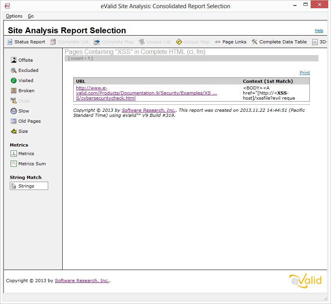The width and height of the screenshot is (331, 304).
Task: Click the Metrics graph icon
Action: (x=14, y=154)
